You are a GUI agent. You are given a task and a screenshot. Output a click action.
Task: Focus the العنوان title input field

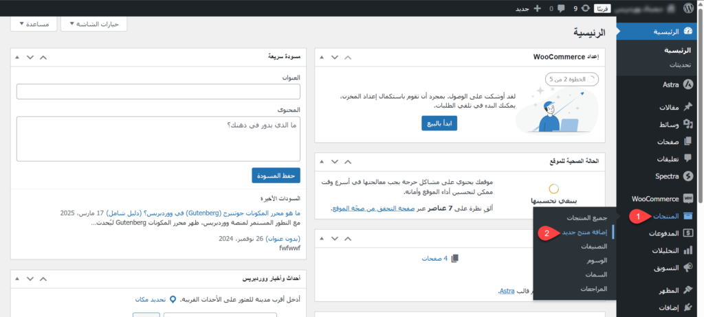pos(158,92)
